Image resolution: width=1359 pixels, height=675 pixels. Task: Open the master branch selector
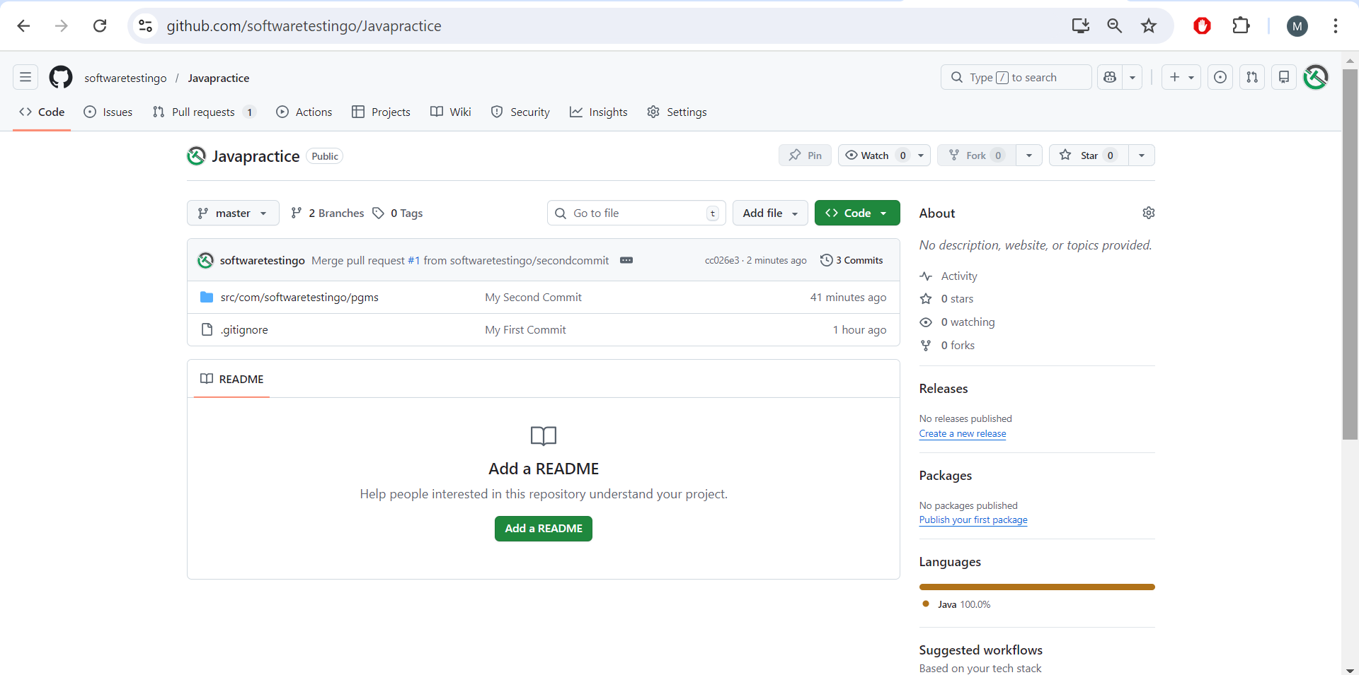[233, 213]
